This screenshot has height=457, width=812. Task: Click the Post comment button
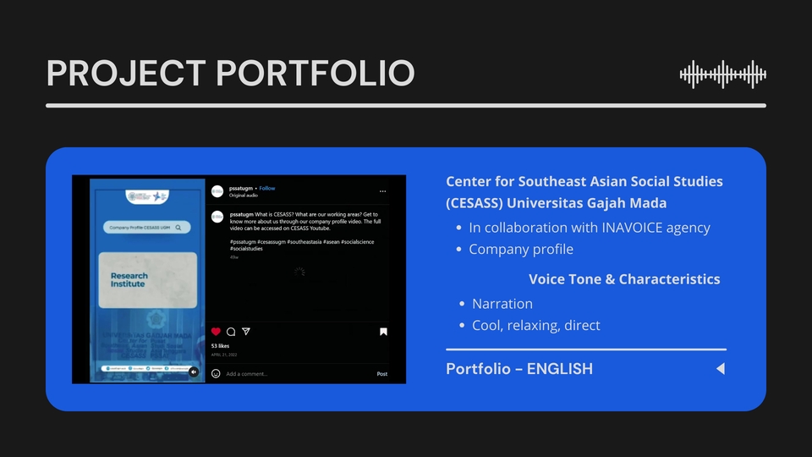[x=382, y=373]
